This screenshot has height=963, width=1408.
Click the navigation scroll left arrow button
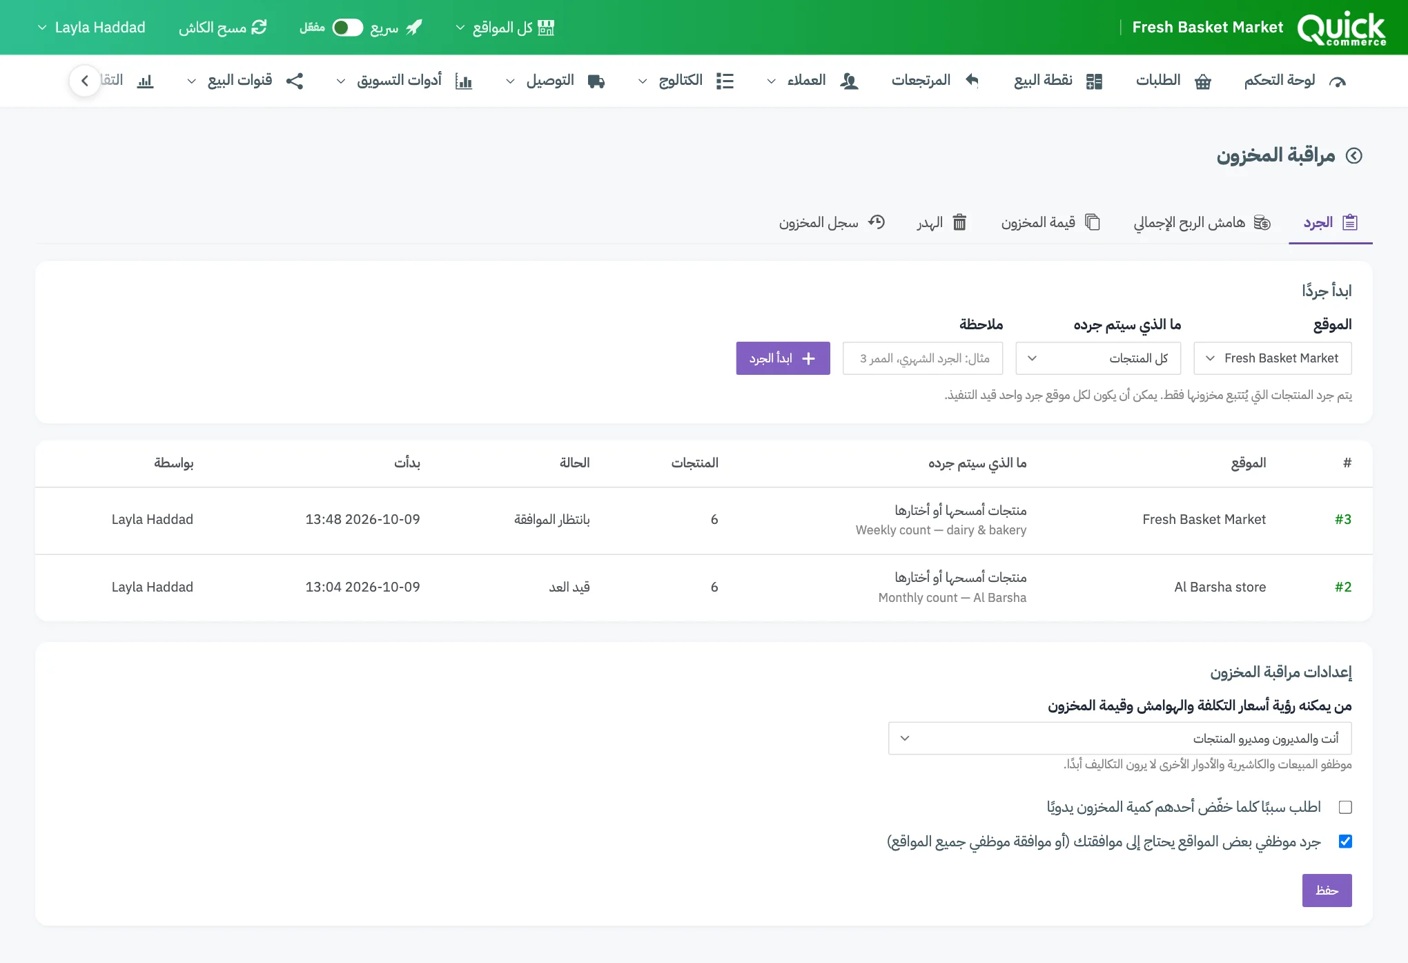tap(85, 81)
